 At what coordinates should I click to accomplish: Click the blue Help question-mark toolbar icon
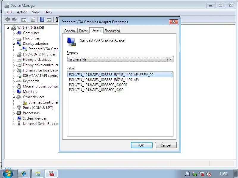[42, 19]
